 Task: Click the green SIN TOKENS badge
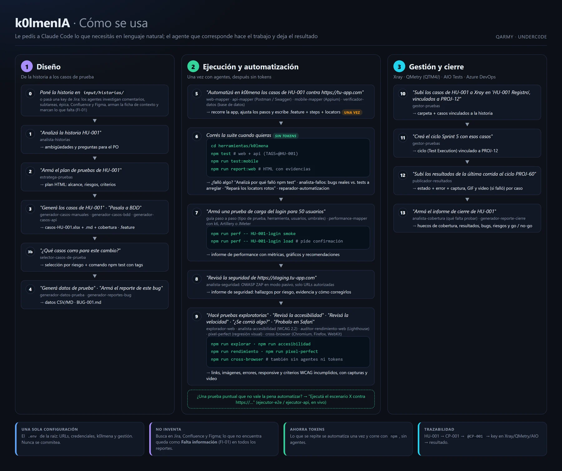286,136
